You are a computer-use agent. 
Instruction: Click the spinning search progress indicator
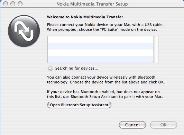pos(50,68)
